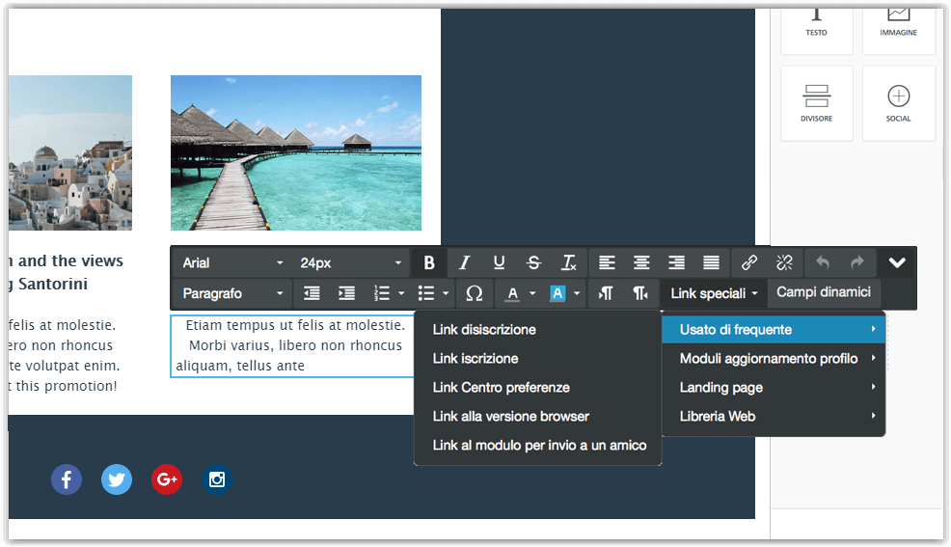The image size is (951, 547).
Task: Open the text background color swatch
Action: tap(557, 293)
